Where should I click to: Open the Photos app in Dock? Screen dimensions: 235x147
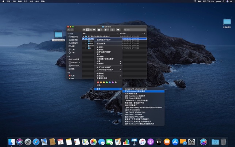coord(93,142)
